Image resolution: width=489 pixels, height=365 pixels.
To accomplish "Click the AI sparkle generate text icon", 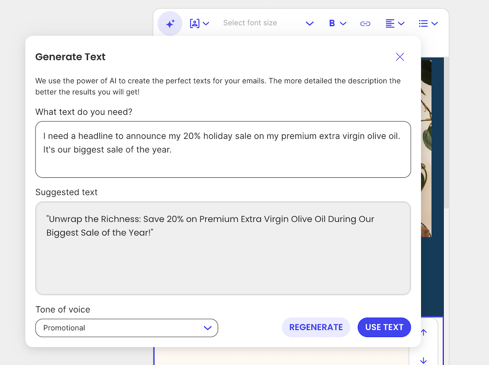I will [170, 24].
